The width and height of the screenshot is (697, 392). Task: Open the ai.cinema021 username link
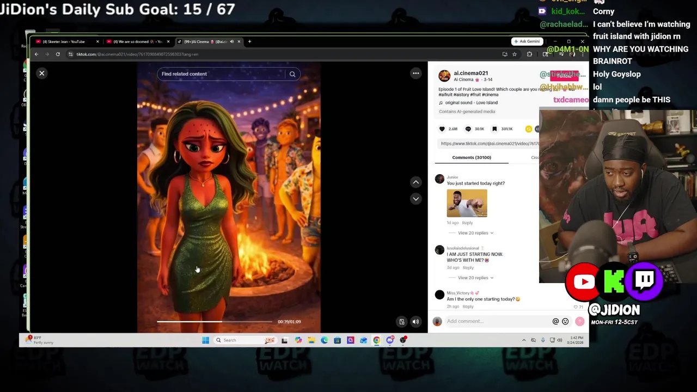(471, 73)
